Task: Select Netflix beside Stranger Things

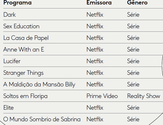Action: pyautogui.click(x=95, y=73)
